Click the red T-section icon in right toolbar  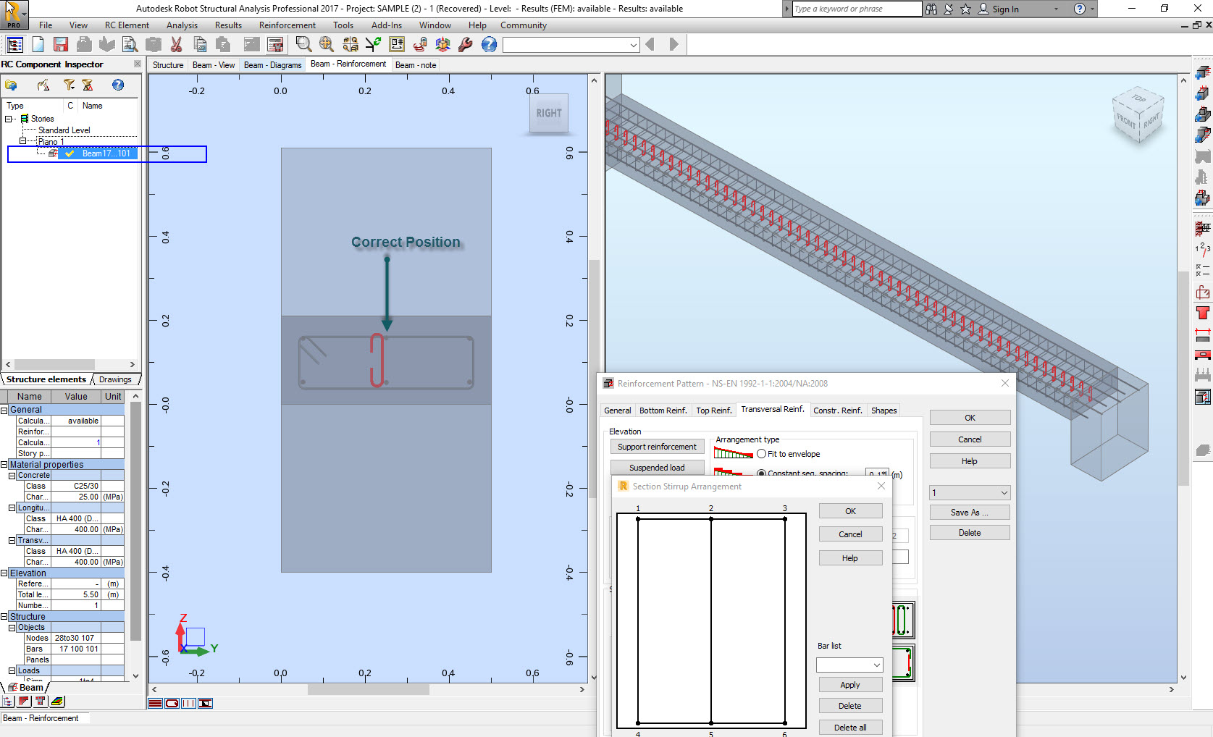1203,313
